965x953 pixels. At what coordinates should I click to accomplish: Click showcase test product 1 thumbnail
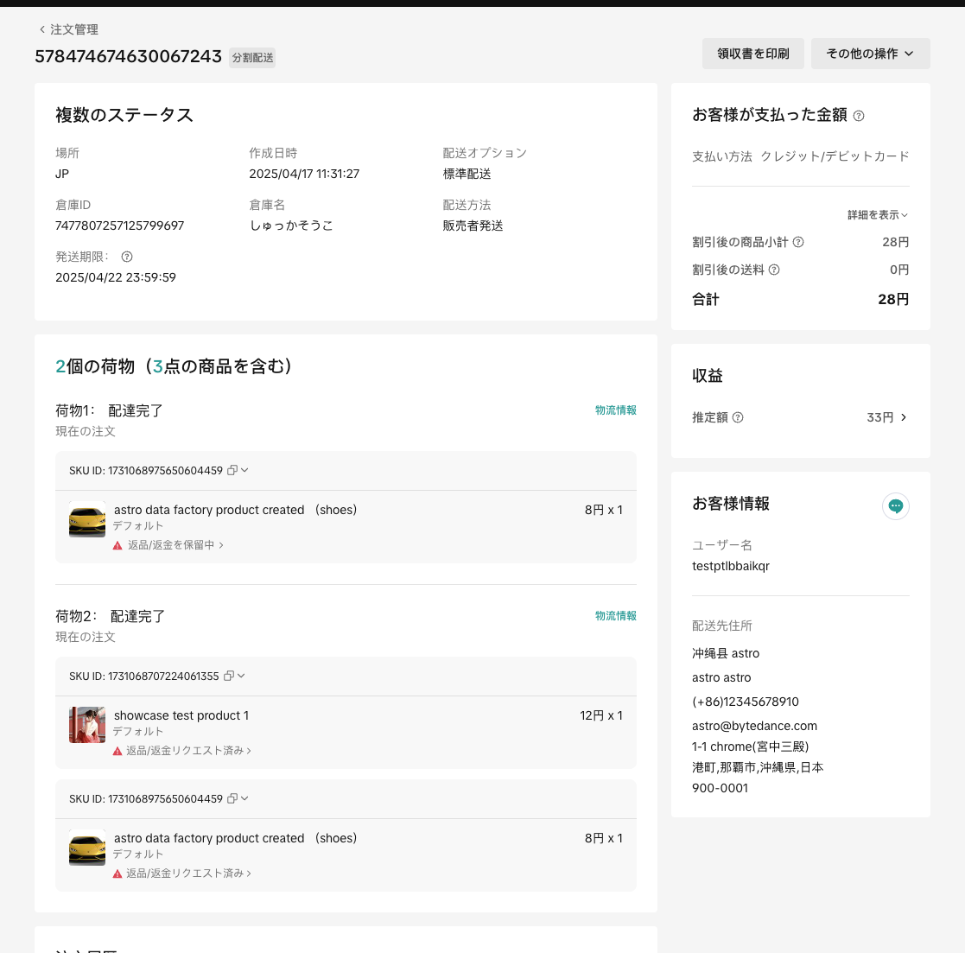pyautogui.click(x=86, y=725)
